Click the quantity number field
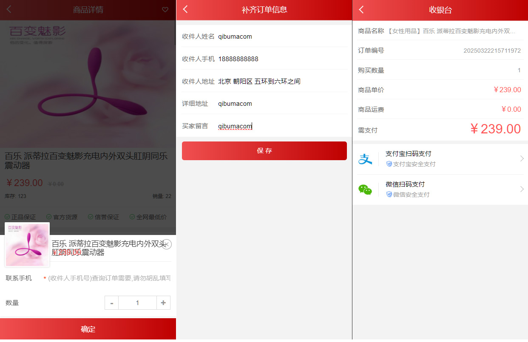This screenshot has width=528, height=342. tap(137, 303)
